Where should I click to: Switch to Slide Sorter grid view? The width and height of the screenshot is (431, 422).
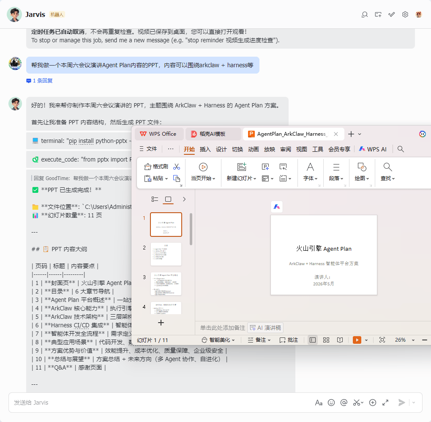[x=326, y=340]
